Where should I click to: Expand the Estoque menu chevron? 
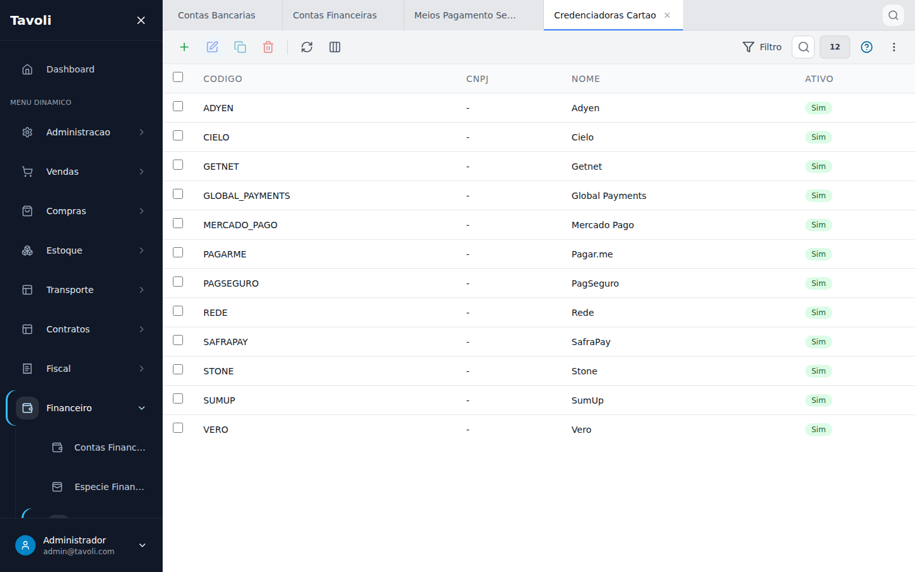[142, 250]
